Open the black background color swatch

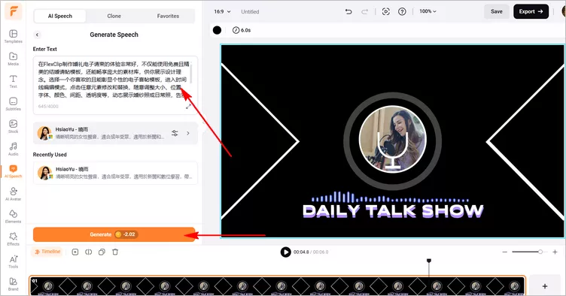pyautogui.click(x=217, y=30)
